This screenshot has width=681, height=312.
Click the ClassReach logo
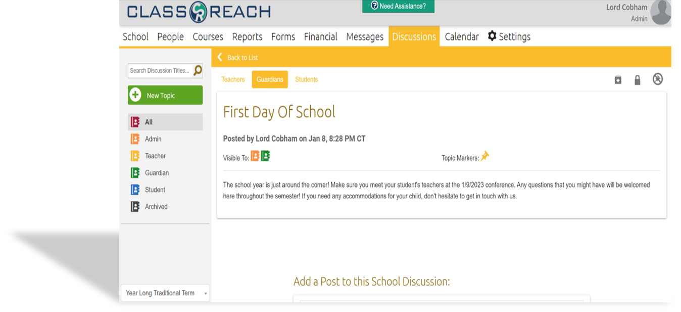point(199,12)
